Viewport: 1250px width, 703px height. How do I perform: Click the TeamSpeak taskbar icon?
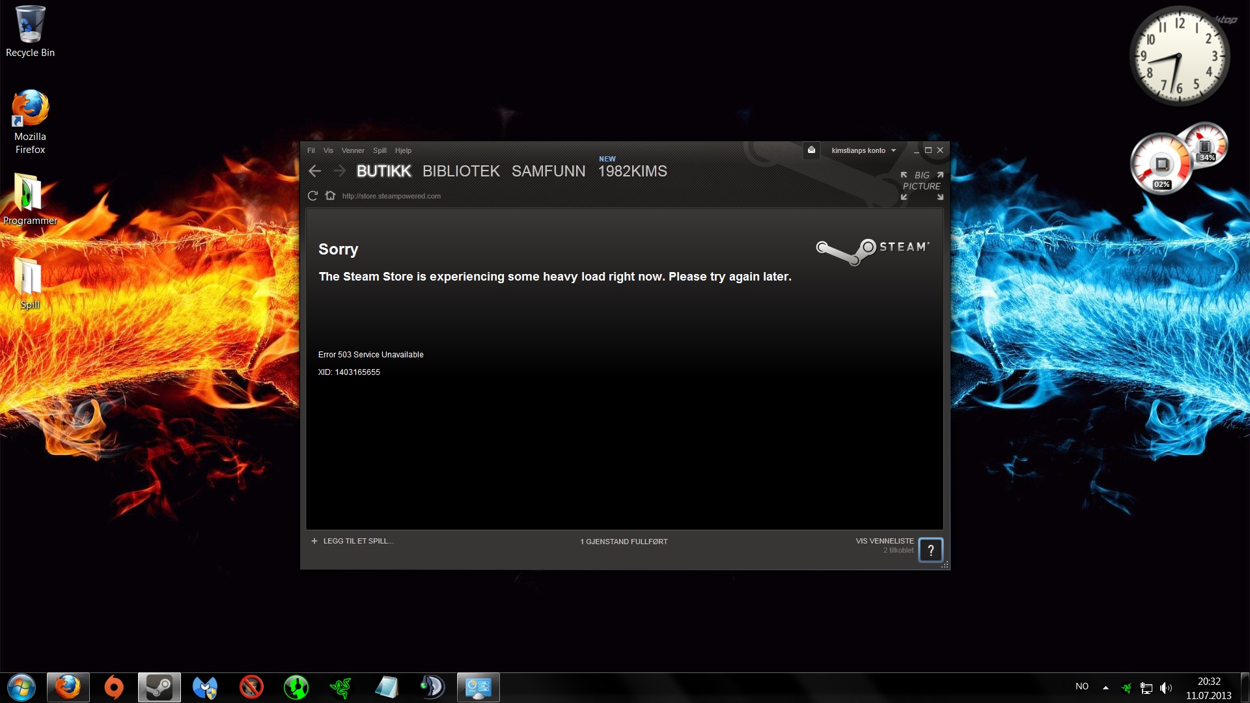coord(432,687)
